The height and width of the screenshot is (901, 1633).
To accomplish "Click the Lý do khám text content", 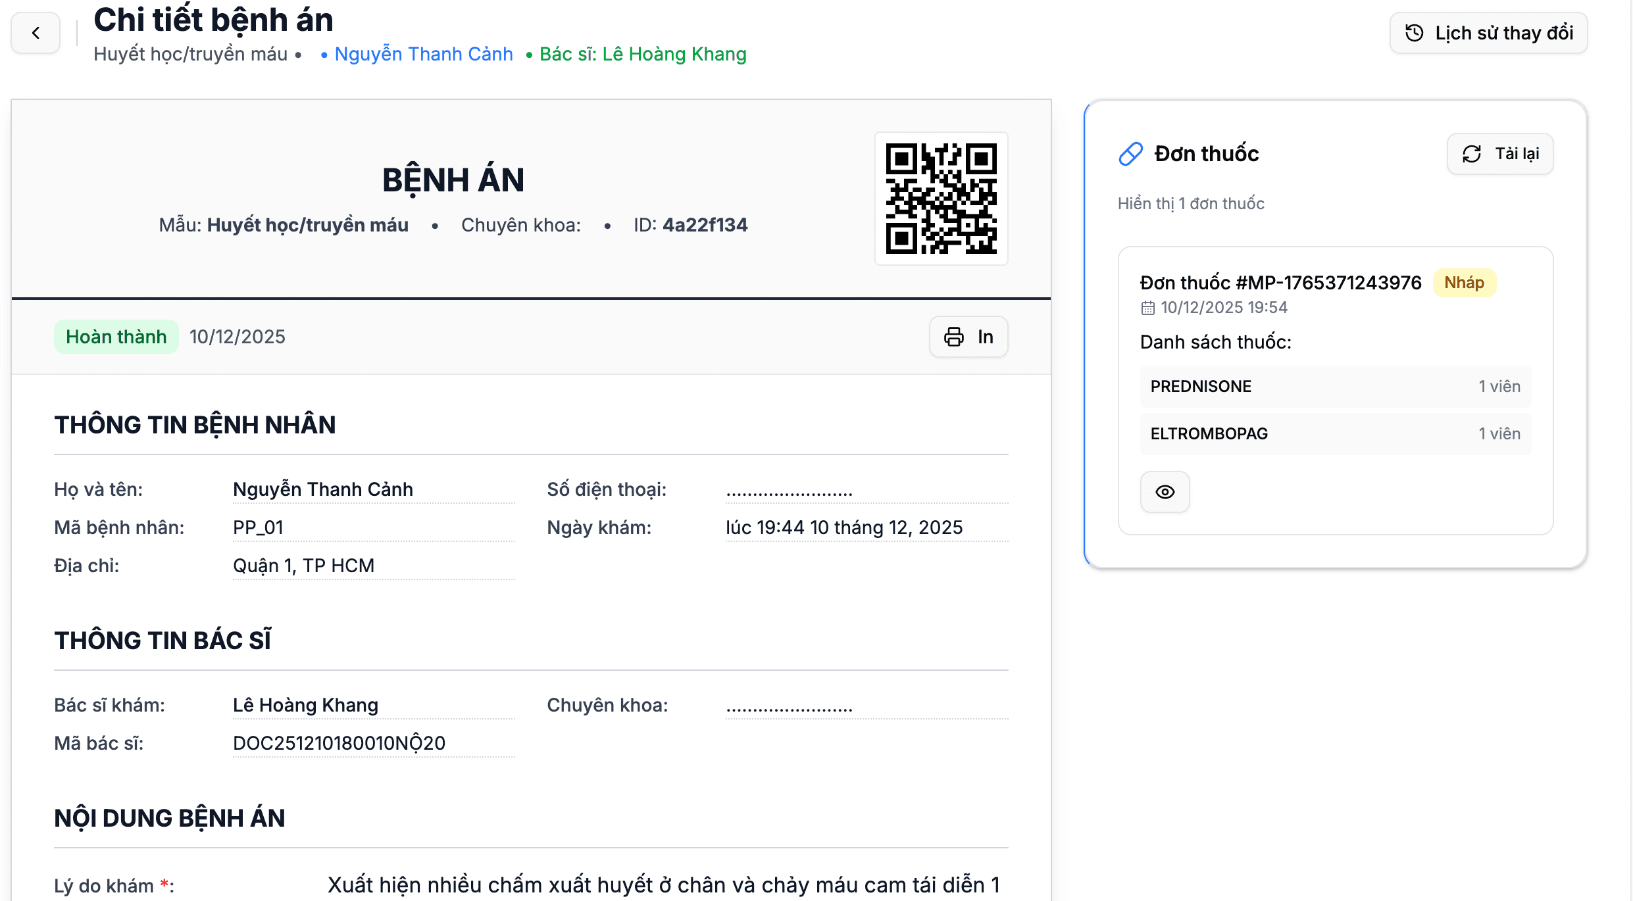I will pyautogui.click(x=663, y=885).
